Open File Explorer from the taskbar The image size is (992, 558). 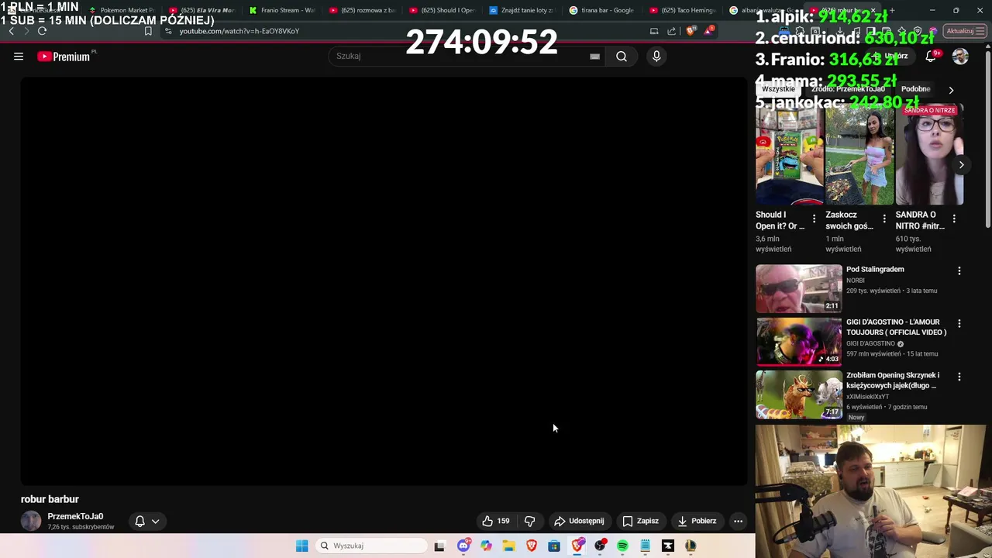[508, 546]
